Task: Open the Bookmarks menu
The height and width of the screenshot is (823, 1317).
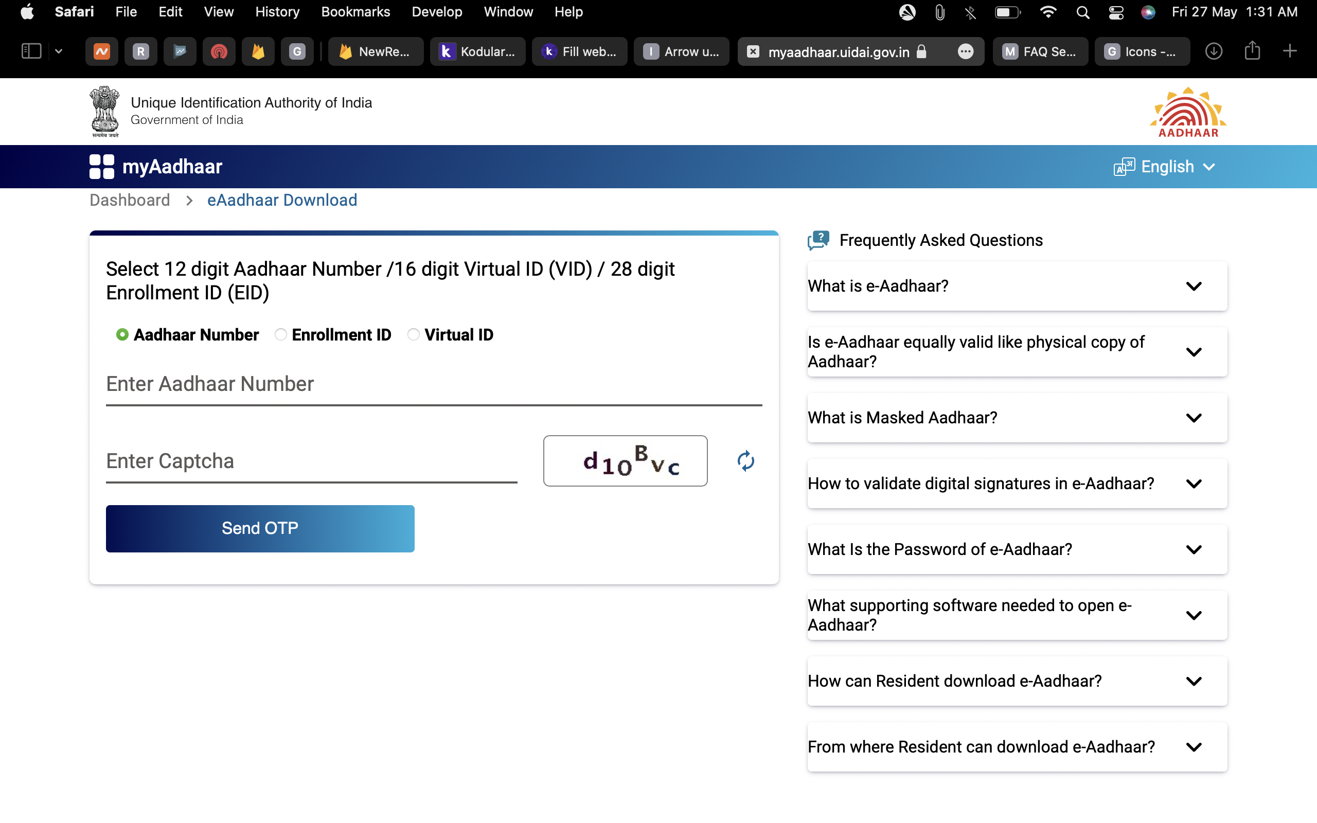Action: (355, 12)
